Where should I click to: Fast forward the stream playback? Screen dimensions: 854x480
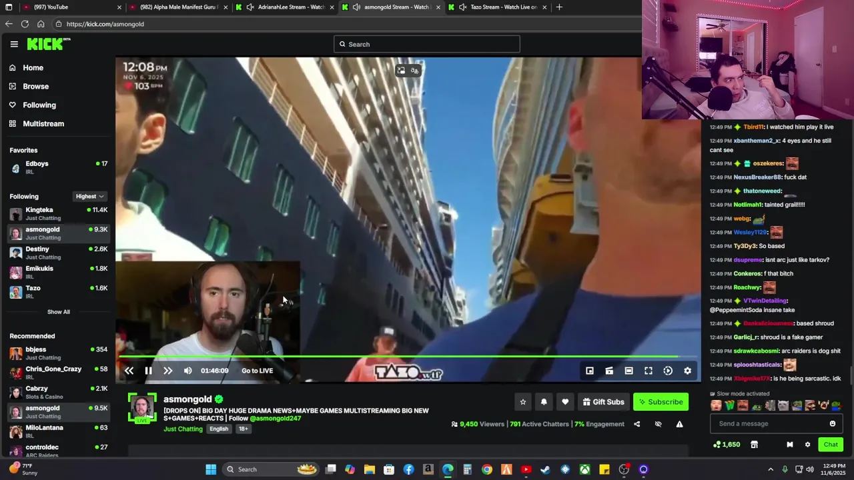click(167, 371)
